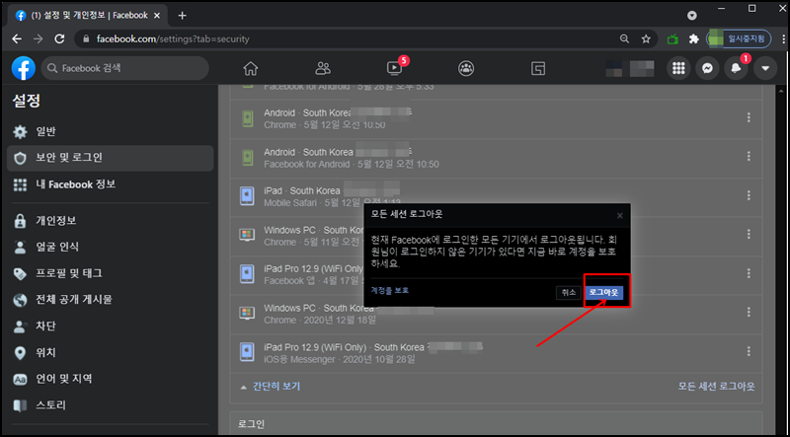
Task: Open 개인정보 settings in sidebar
Action: pyautogui.click(x=111, y=221)
